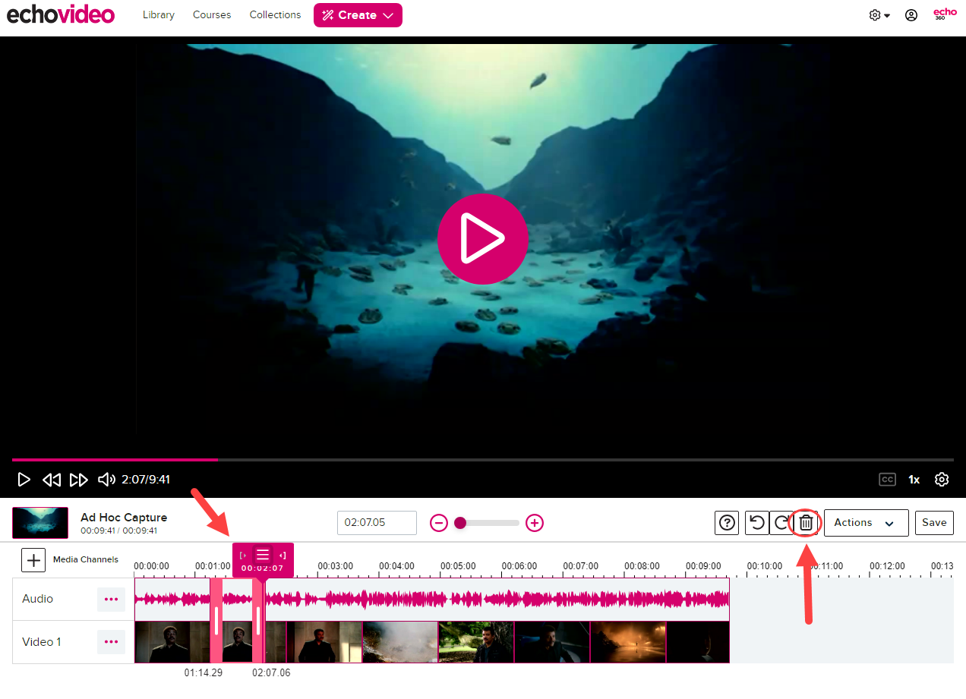
Task: Open the user account profile icon
Action: (x=911, y=15)
